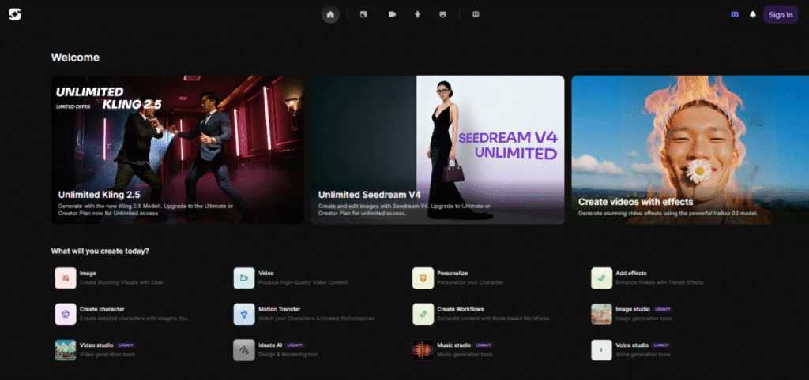Click the Create Workflows icon
Viewport: 809px width, 380px height.
[423, 314]
